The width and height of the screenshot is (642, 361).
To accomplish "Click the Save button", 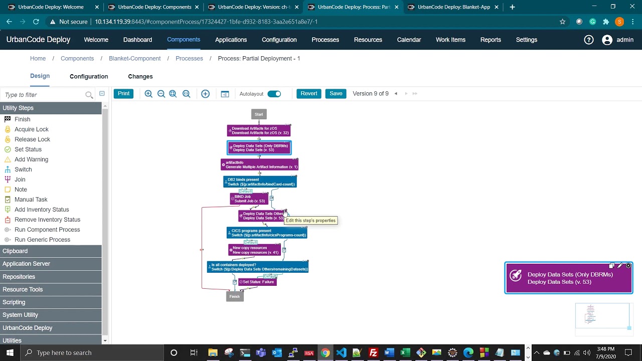I will [x=336, y=94].
